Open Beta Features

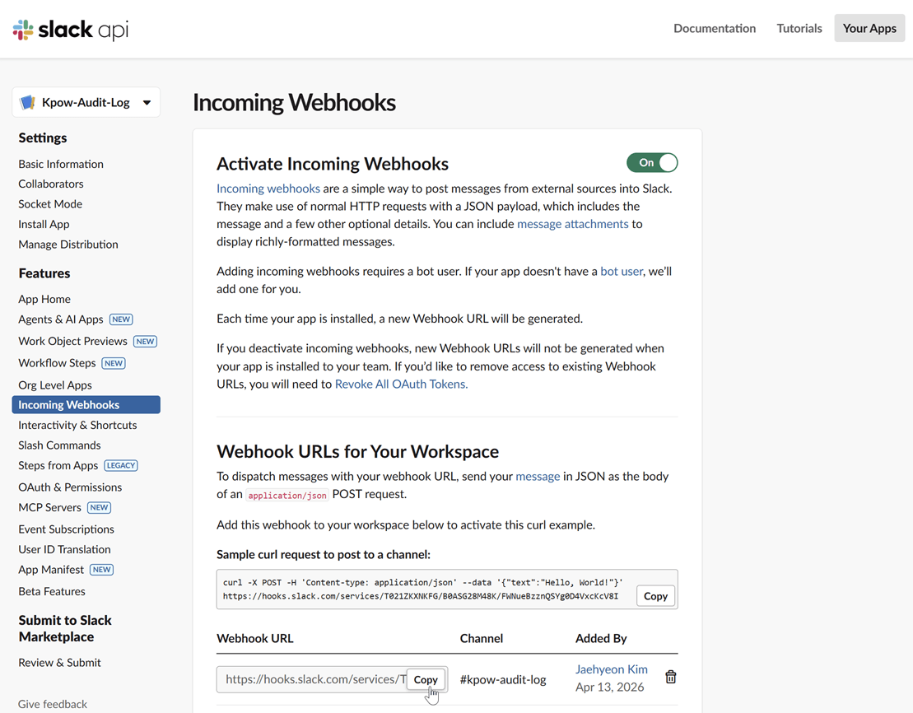pyautogui.click(x=52, y=591)
